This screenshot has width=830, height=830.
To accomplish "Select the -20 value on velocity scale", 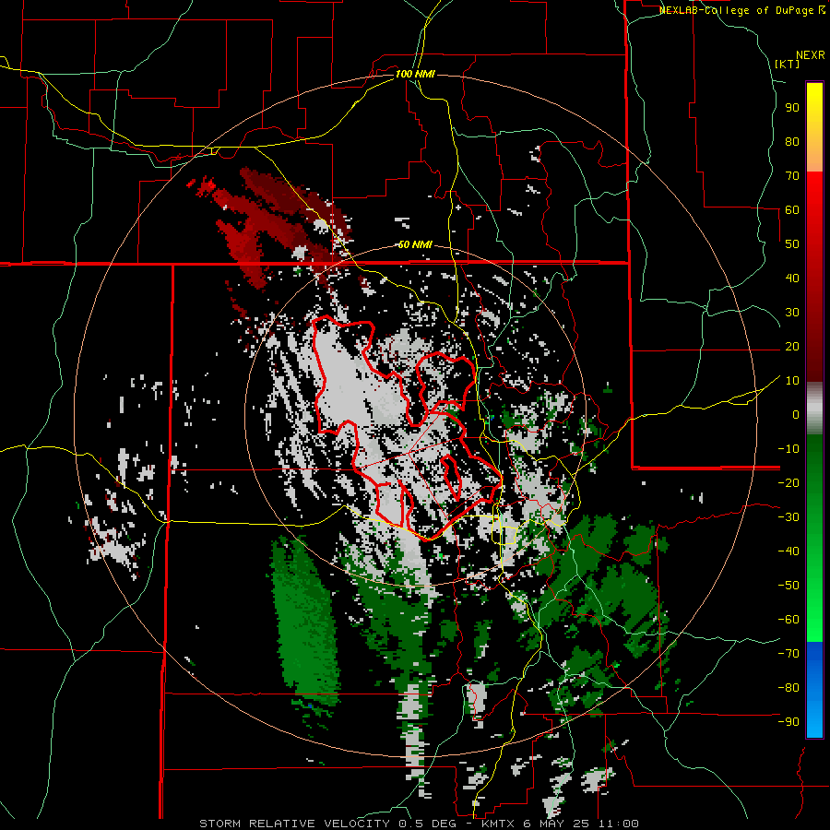I will 788,483.
